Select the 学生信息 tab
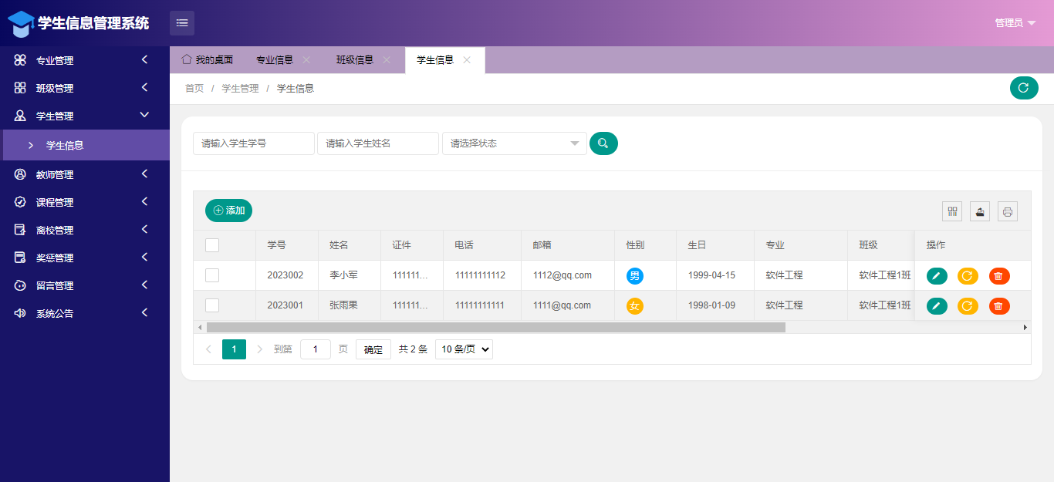This screenshot has height=482, width=1054. click(x=444, y=60)
